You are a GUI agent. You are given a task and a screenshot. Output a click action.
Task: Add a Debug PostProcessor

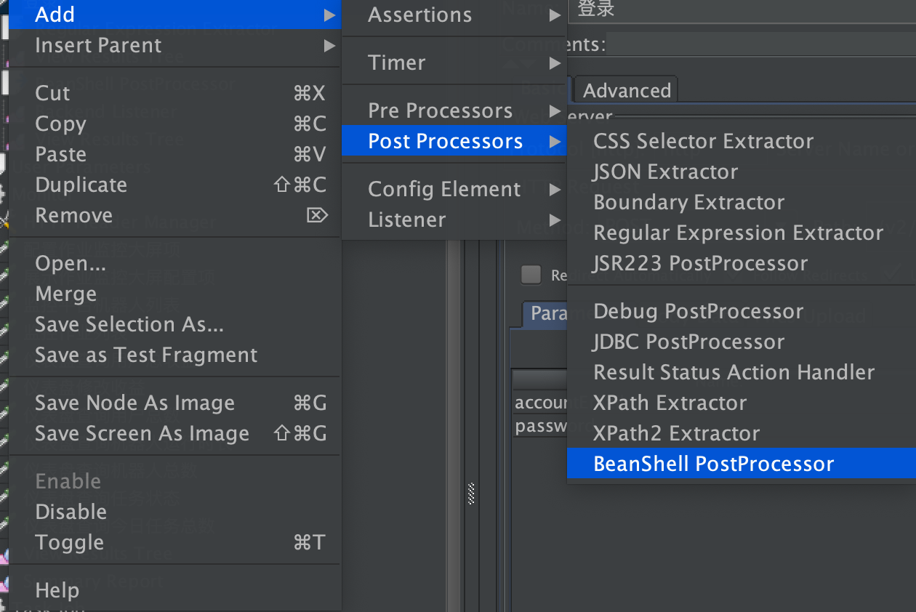tap(742, 311)
